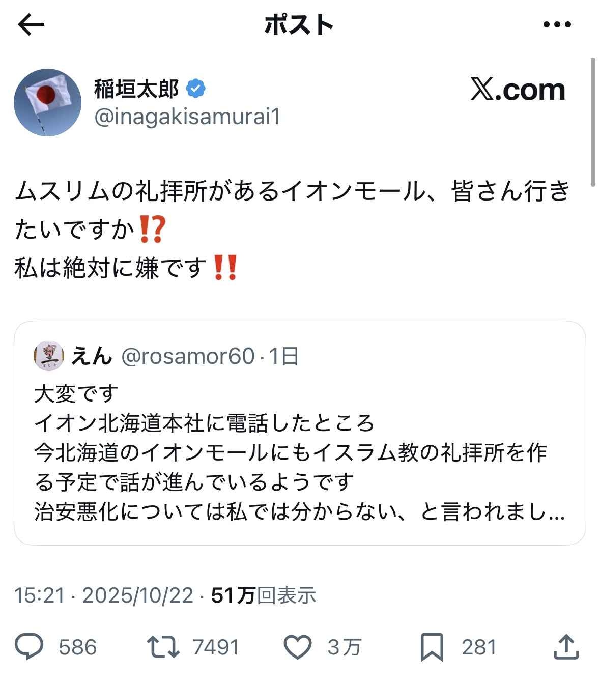The image size is (600, 685).
Task: Open the @inagakisamurai1 handle link
Action: point(187,117)
